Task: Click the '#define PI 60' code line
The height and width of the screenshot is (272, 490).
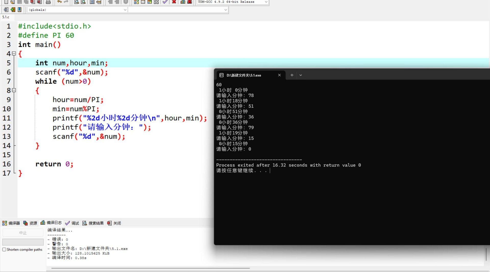Action: coord(46,35)
